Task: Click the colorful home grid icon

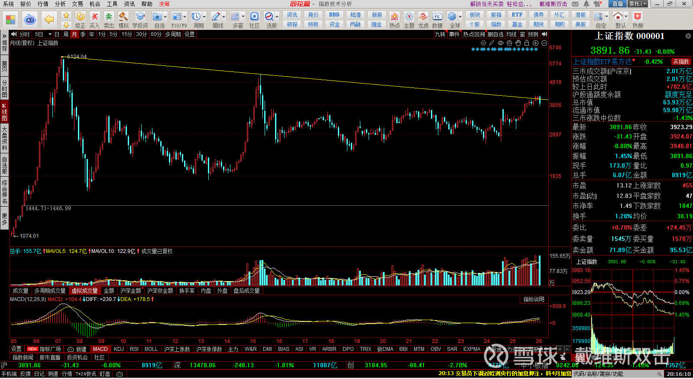Action: [10, 19]
